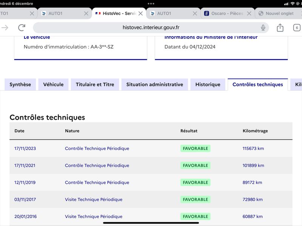Click the date 12/11/2019

(25, 182)
